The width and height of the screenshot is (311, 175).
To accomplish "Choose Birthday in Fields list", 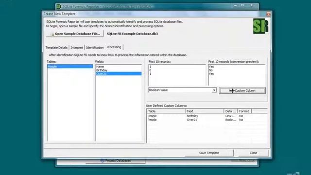I will point(119,70).
